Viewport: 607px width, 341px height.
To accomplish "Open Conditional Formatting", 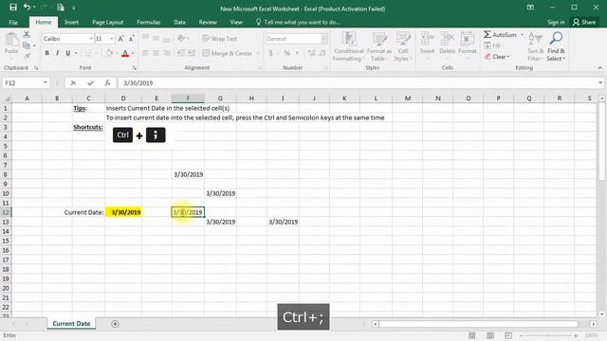I will [x=348, y=46].
